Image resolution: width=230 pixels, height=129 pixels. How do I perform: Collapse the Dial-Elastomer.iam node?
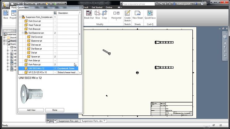[x=23, y=33]
